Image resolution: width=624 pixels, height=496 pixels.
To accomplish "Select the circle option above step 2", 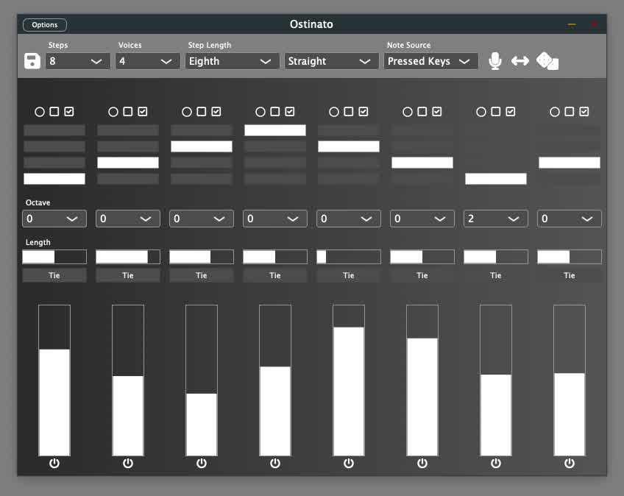I will pyautogui.click(x=113, y=112).
